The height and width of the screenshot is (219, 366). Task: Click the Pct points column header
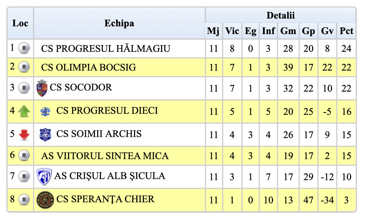pos(346,31)
